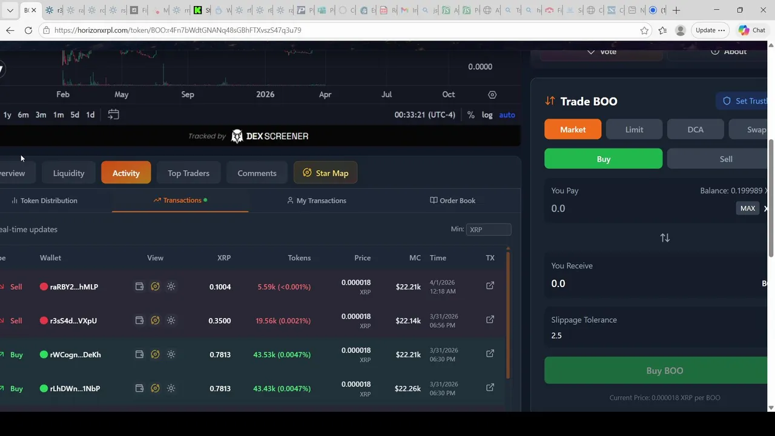Go back in browser history
Image resolution: width=775 pixels, height=436 pixels.
pyautogui.click(x=10, y=30)
